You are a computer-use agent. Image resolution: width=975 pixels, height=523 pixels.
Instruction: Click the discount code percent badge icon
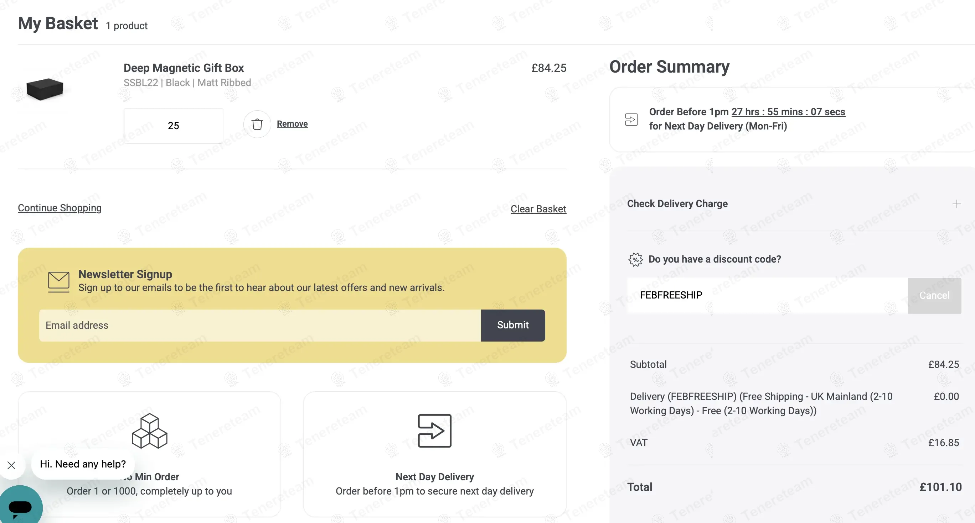click(635, 260)
